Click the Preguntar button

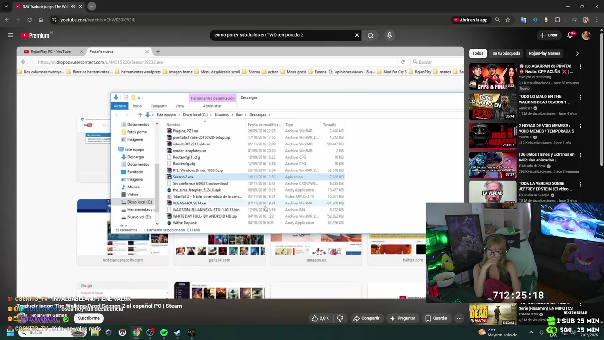coord(402,318)
